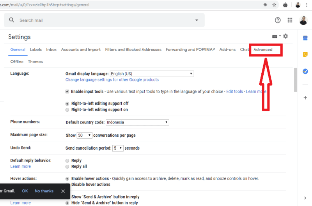Select Hide Send & Archive button option
This screenshot has width=312, height=206.
click(67, 203)
